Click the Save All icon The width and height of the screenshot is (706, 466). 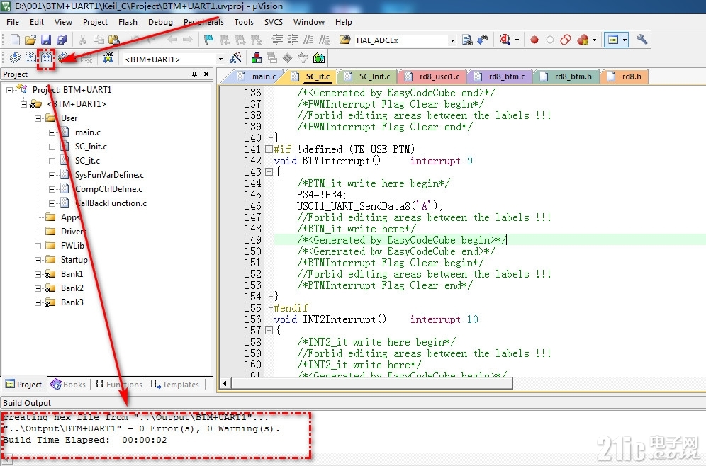[x=62, y=40]
